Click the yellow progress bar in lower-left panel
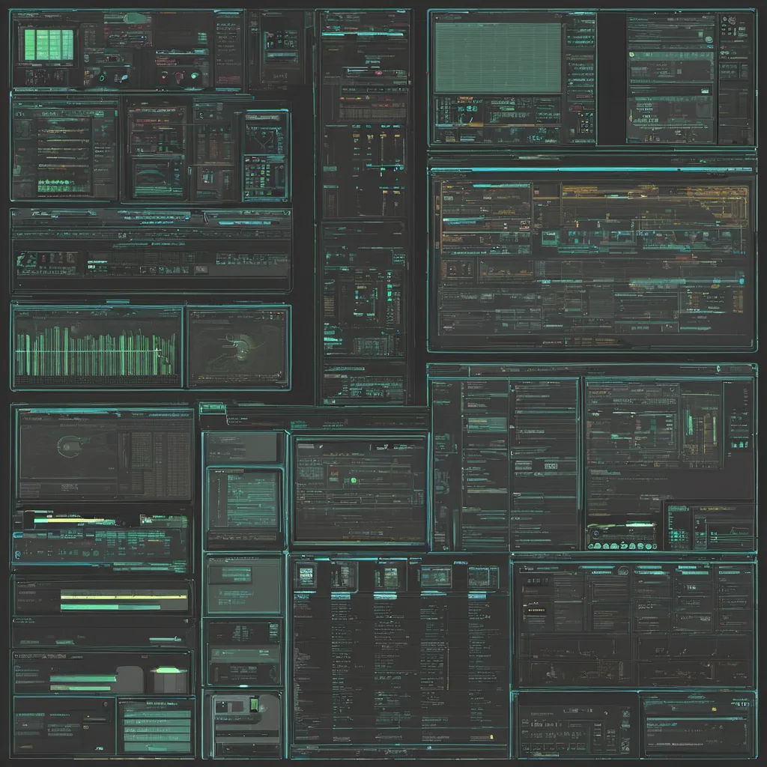The width and height of the screenshot is (767, 767). [124, 597]
